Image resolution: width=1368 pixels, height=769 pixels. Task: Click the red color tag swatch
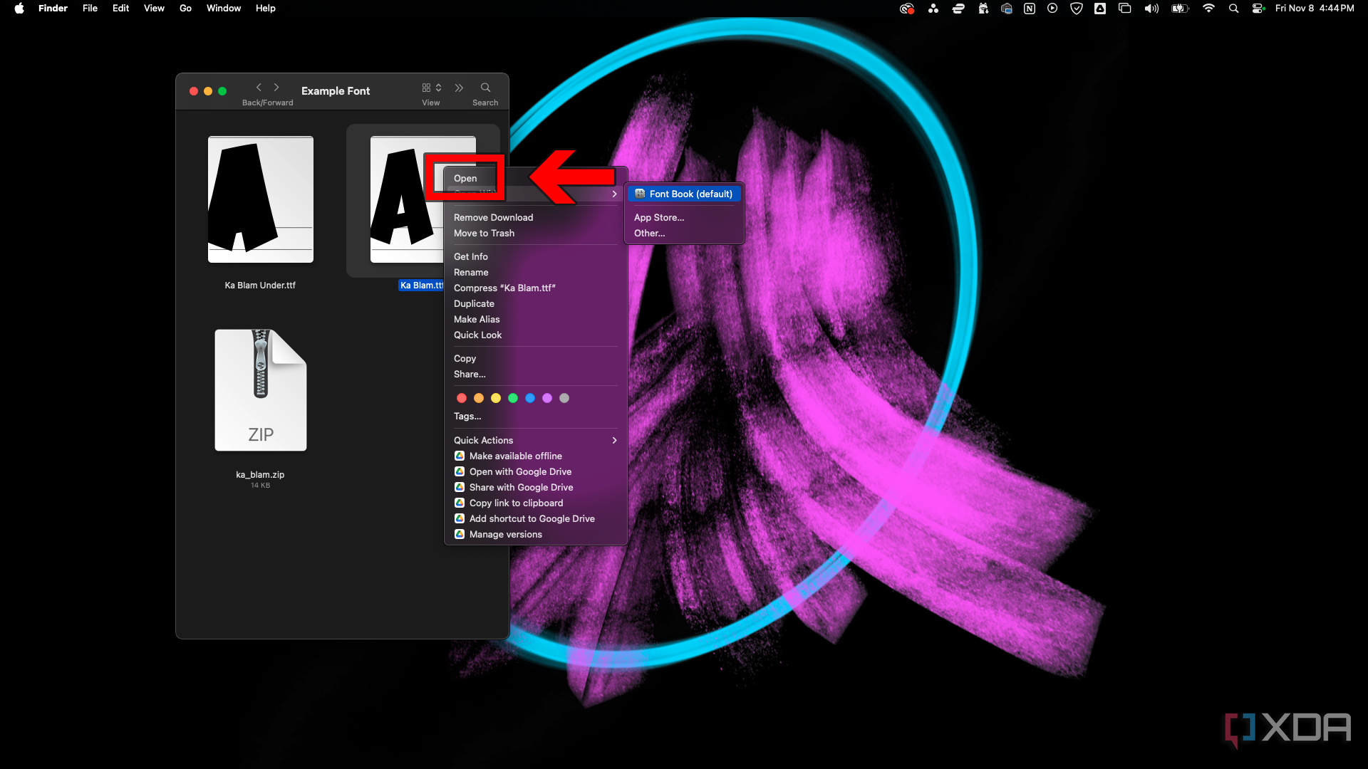tap(461, 397)
